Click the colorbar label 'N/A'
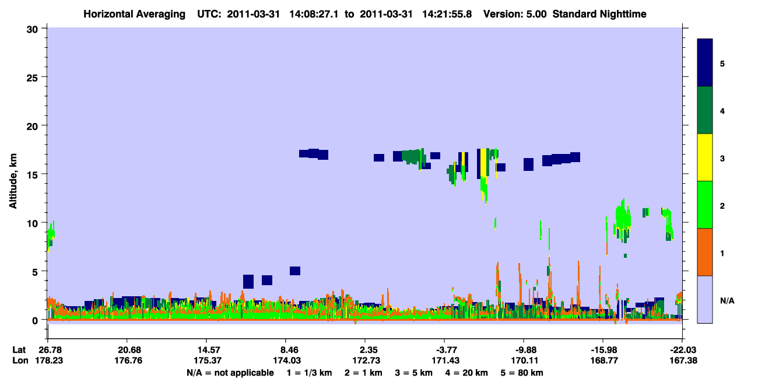 [x=727, y=300]
